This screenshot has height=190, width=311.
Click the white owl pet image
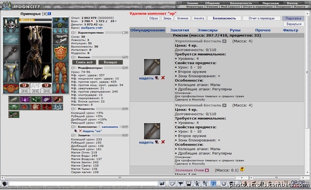(47, 73)
